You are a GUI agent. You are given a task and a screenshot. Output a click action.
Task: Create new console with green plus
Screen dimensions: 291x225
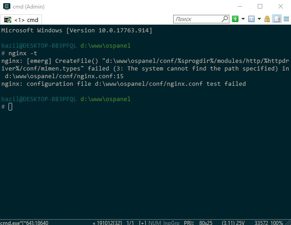[x=235, y=19]
